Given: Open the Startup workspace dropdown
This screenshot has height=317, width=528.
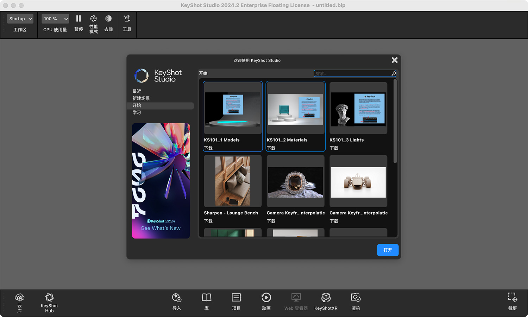Looking at the screenshot, I should 20,19.
